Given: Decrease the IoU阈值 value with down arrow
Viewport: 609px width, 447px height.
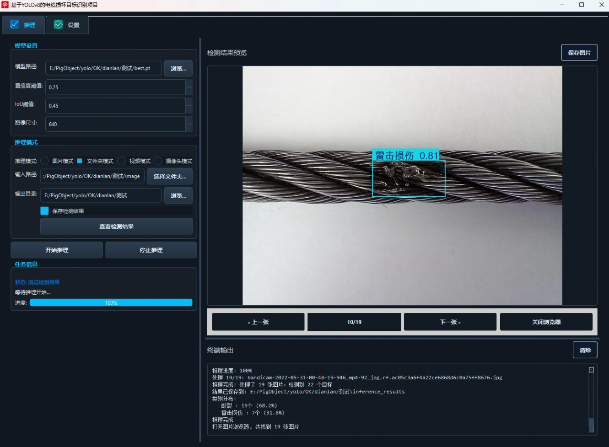Looking at the screenshot, I should pyautogui.click(x=189, y=109).
